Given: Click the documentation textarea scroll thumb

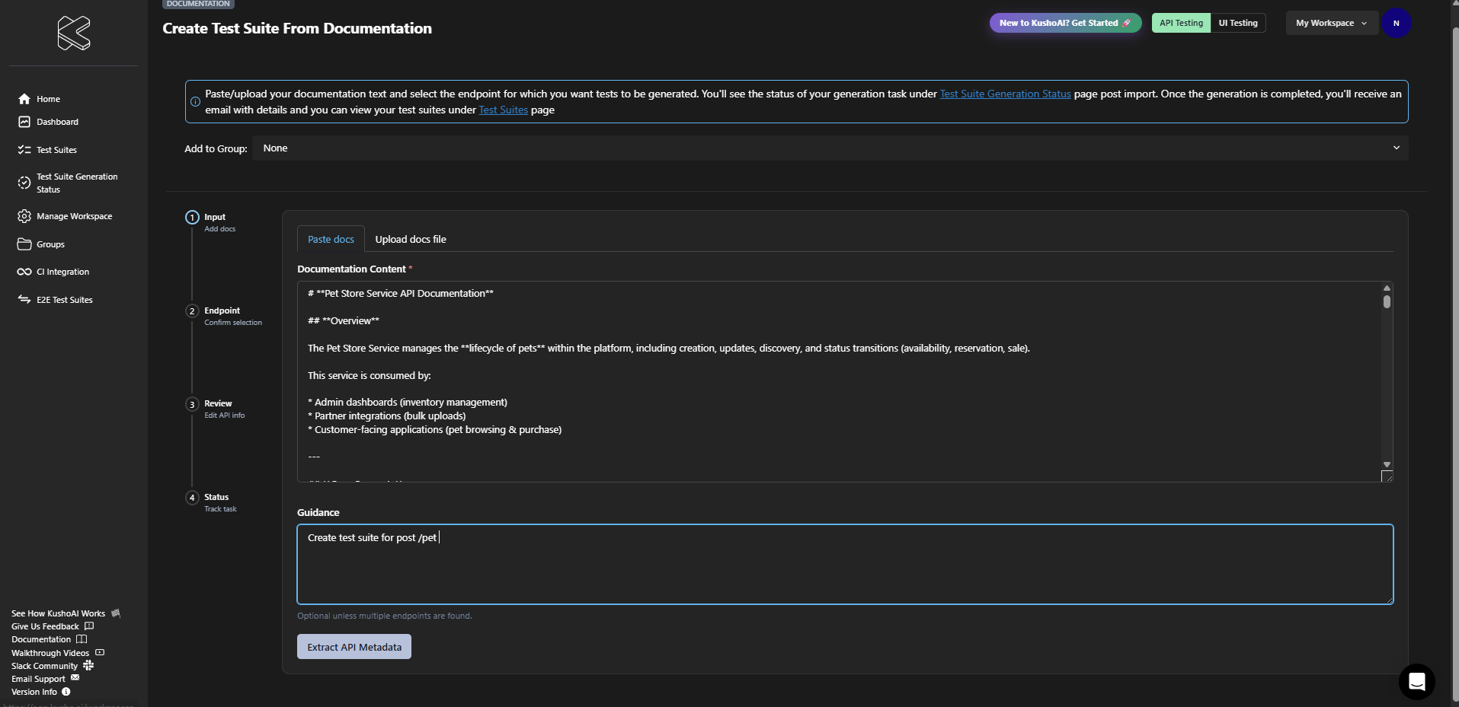Looking at the screenshot, I should point(1387,301).
